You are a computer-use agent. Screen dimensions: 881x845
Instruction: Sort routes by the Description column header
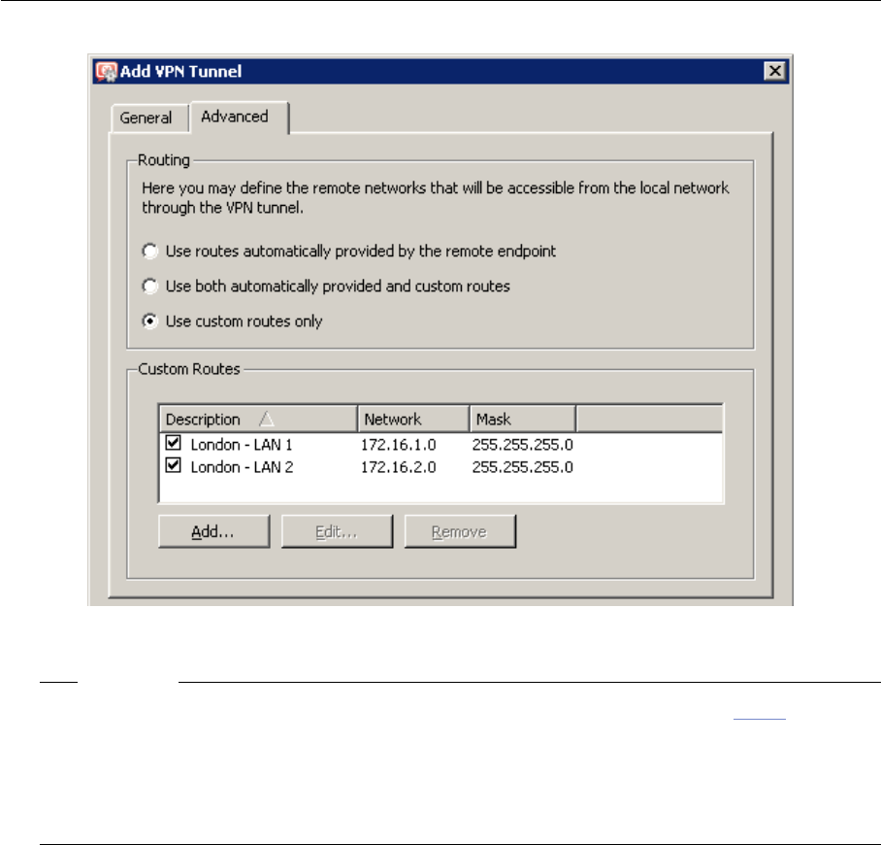click(x=258, y=420)
